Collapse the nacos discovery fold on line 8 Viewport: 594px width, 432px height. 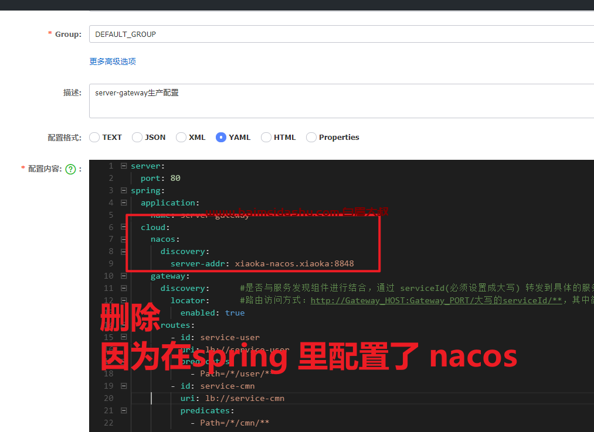click(124, 252)
